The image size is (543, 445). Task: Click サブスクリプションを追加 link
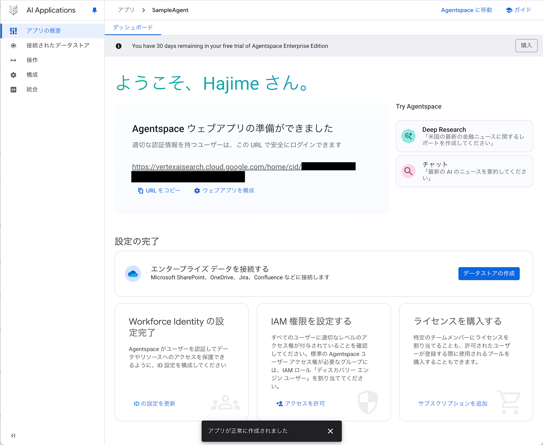tap(453, 403)
